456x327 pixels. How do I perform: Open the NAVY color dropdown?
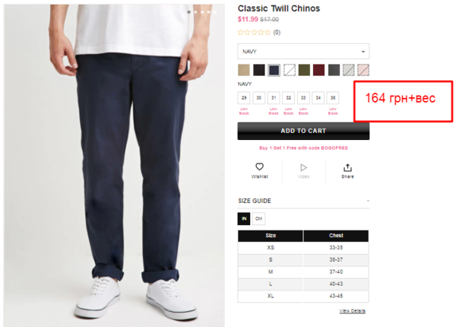pyautogui.click(x=303, y=52)
